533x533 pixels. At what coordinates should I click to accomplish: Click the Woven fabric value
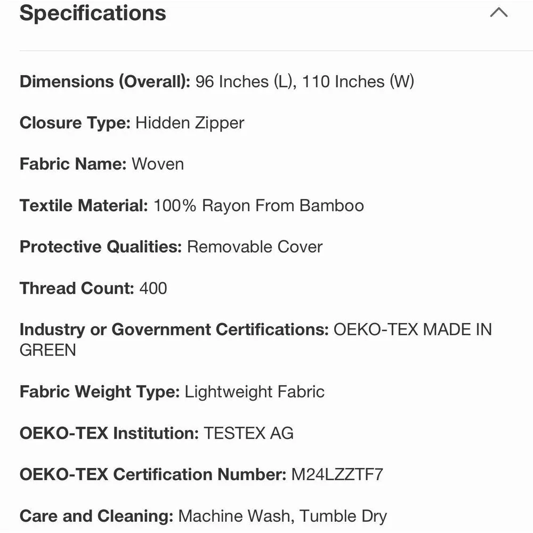click(158, 164)
